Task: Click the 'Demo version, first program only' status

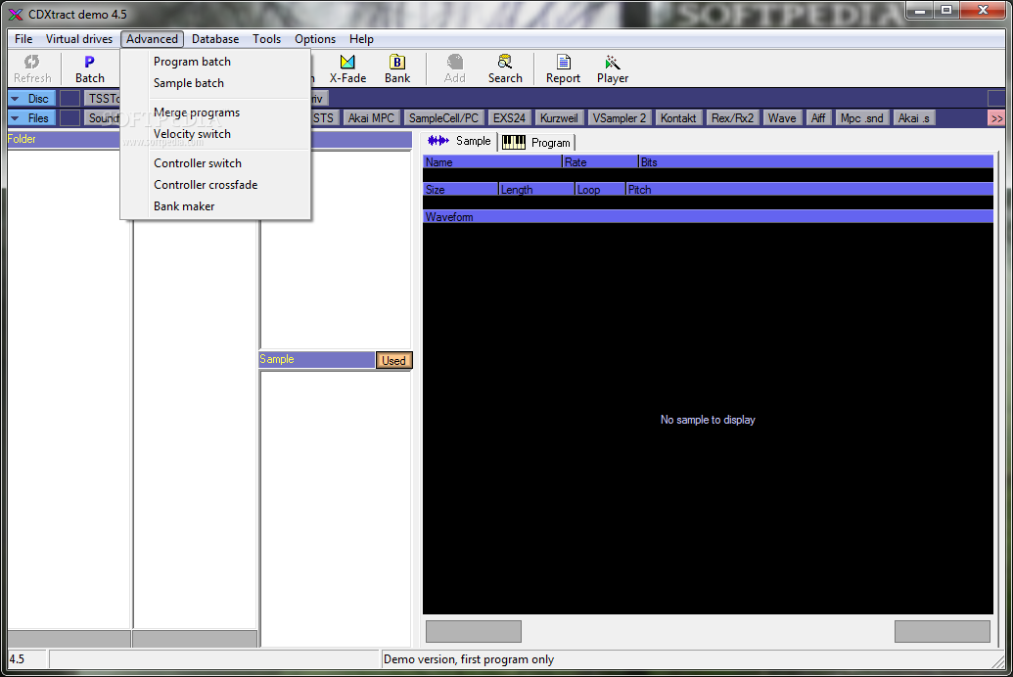Action: [469, 659]
